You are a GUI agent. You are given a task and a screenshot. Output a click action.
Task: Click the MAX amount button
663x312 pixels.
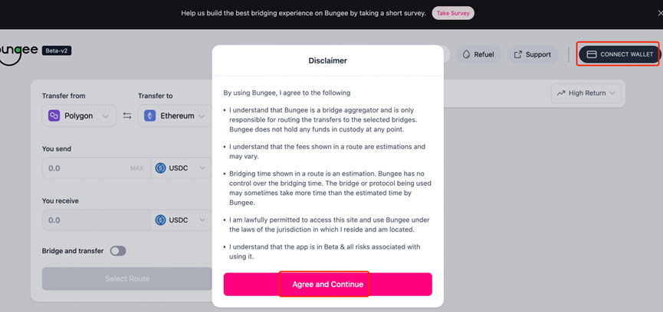click(x=137, y=168)
